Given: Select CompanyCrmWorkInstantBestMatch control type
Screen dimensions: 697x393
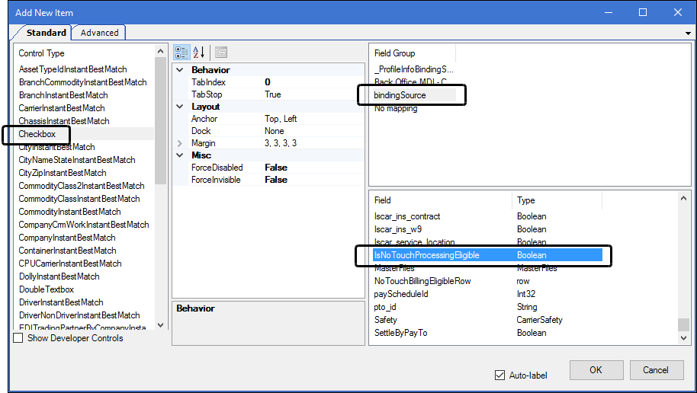Looking at the screenshot, I should pos(85,224).
